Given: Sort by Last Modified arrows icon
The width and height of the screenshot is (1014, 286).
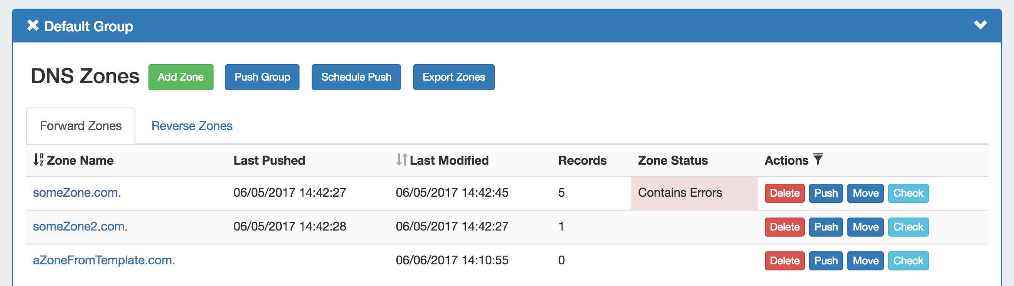Looking at the screenshot, I should pos(402,160).
